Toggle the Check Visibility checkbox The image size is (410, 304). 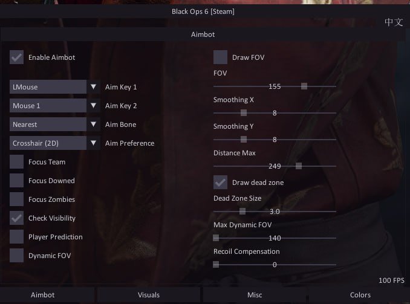tap(17, 218)
